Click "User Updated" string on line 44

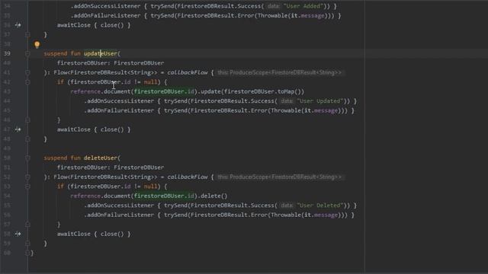click(320, 101)
